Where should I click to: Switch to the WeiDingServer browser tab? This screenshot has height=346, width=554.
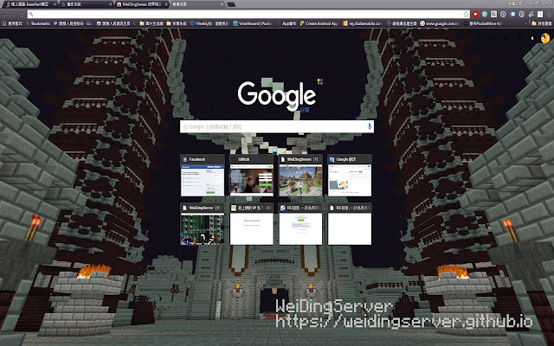[142, 4]
